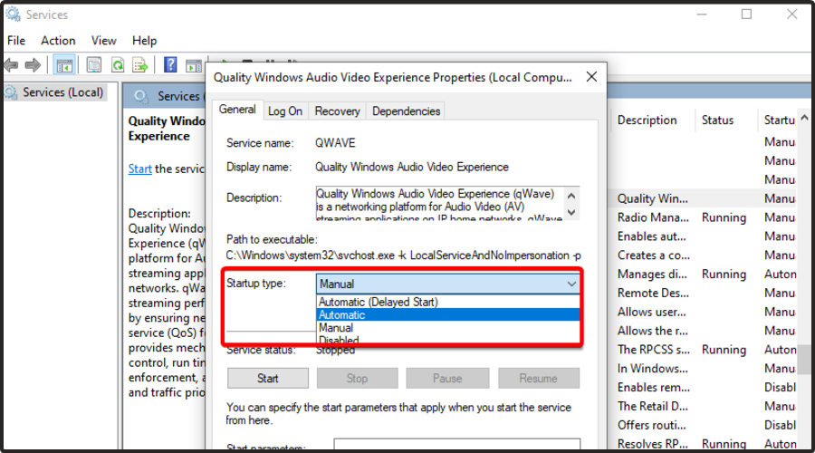Image resolution: width=815 pixels, height=453 pixels.
Task: Select the Offers routi... service row
Action: point(704,425)
